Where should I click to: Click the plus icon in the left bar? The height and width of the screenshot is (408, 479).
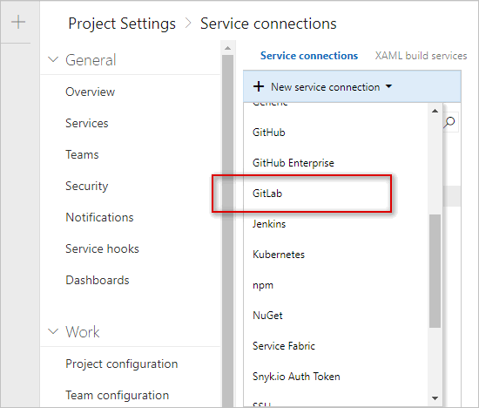click(18, 22)
